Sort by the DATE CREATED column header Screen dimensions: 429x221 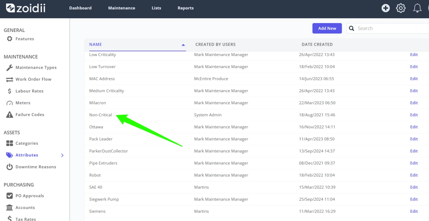point(317,44)
